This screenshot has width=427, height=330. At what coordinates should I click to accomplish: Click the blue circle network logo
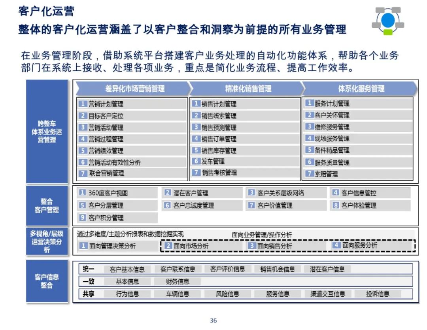coord(388,21)
